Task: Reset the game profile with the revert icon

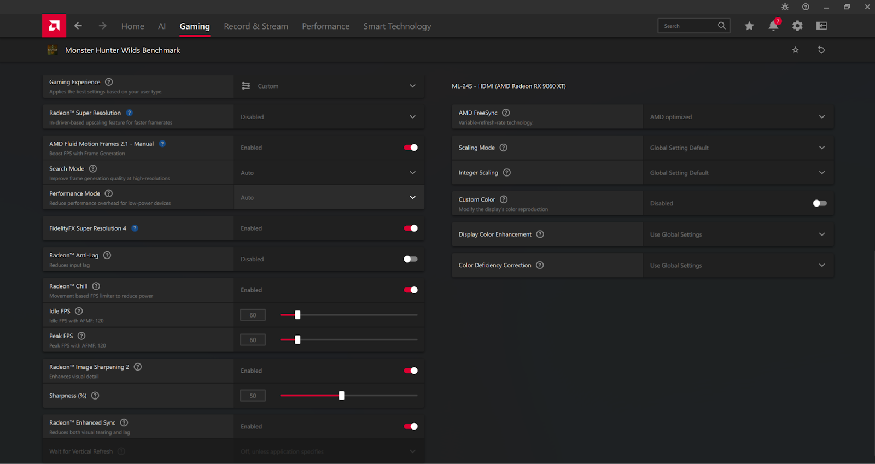Action: pyautogui.click(x=821, y=50)
